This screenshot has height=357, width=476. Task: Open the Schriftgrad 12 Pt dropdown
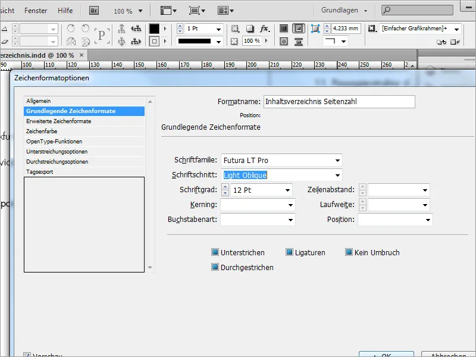(287, 190)
